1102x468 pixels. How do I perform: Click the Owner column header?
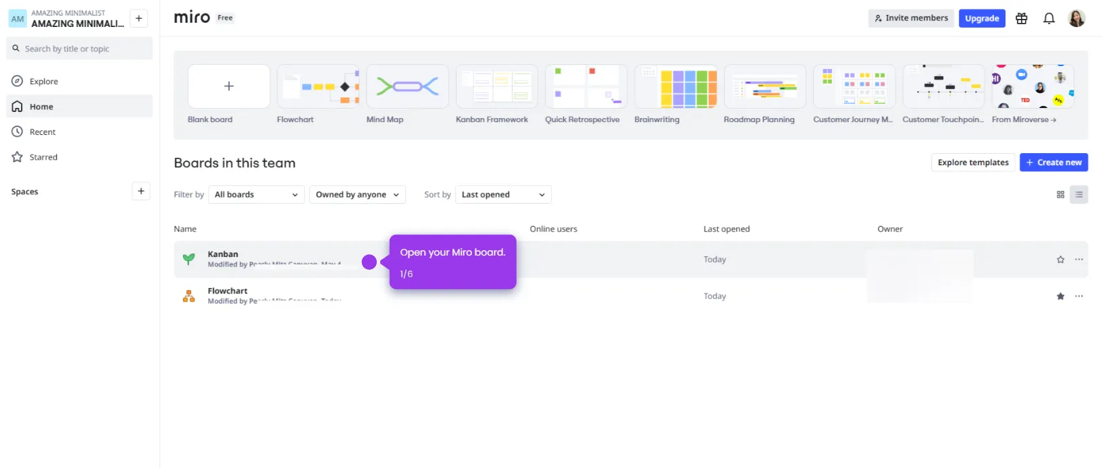click(x=890, y=229)
